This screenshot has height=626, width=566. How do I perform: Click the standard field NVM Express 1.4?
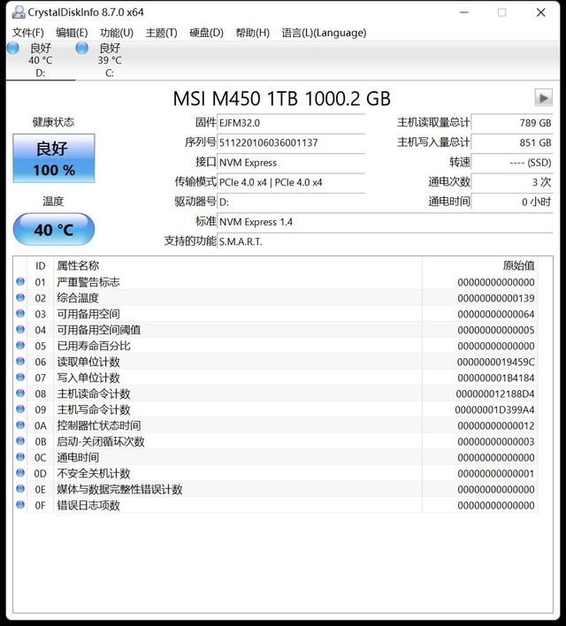tap(385, 222)
